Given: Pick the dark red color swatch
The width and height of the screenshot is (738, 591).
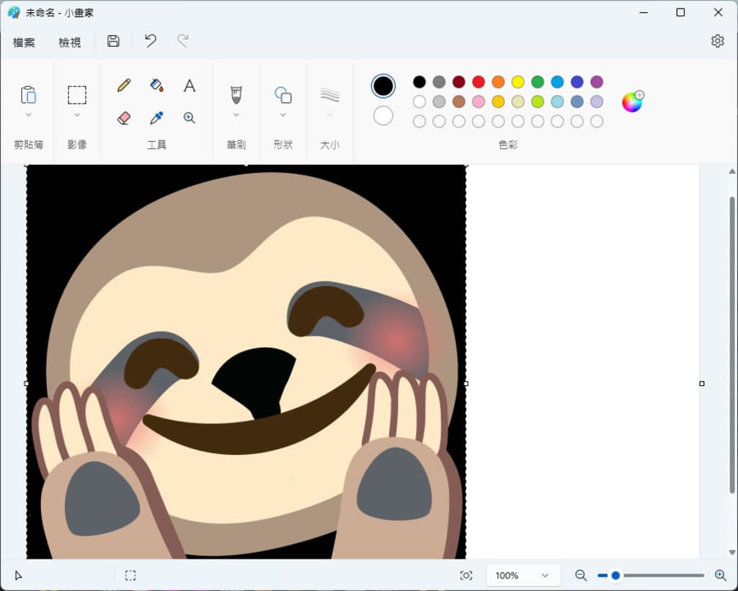Looking at the screenshot, I should click(x=459, y=82).
